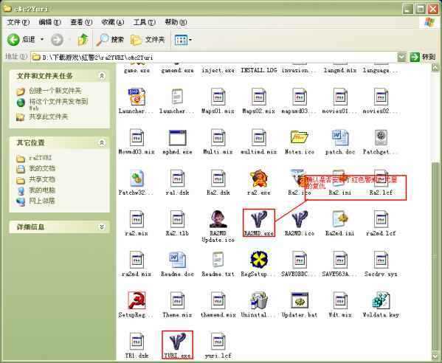This screenshot has width=442, height=363.
Task: Open the 文件(F) menu
Action: (18, 22)
